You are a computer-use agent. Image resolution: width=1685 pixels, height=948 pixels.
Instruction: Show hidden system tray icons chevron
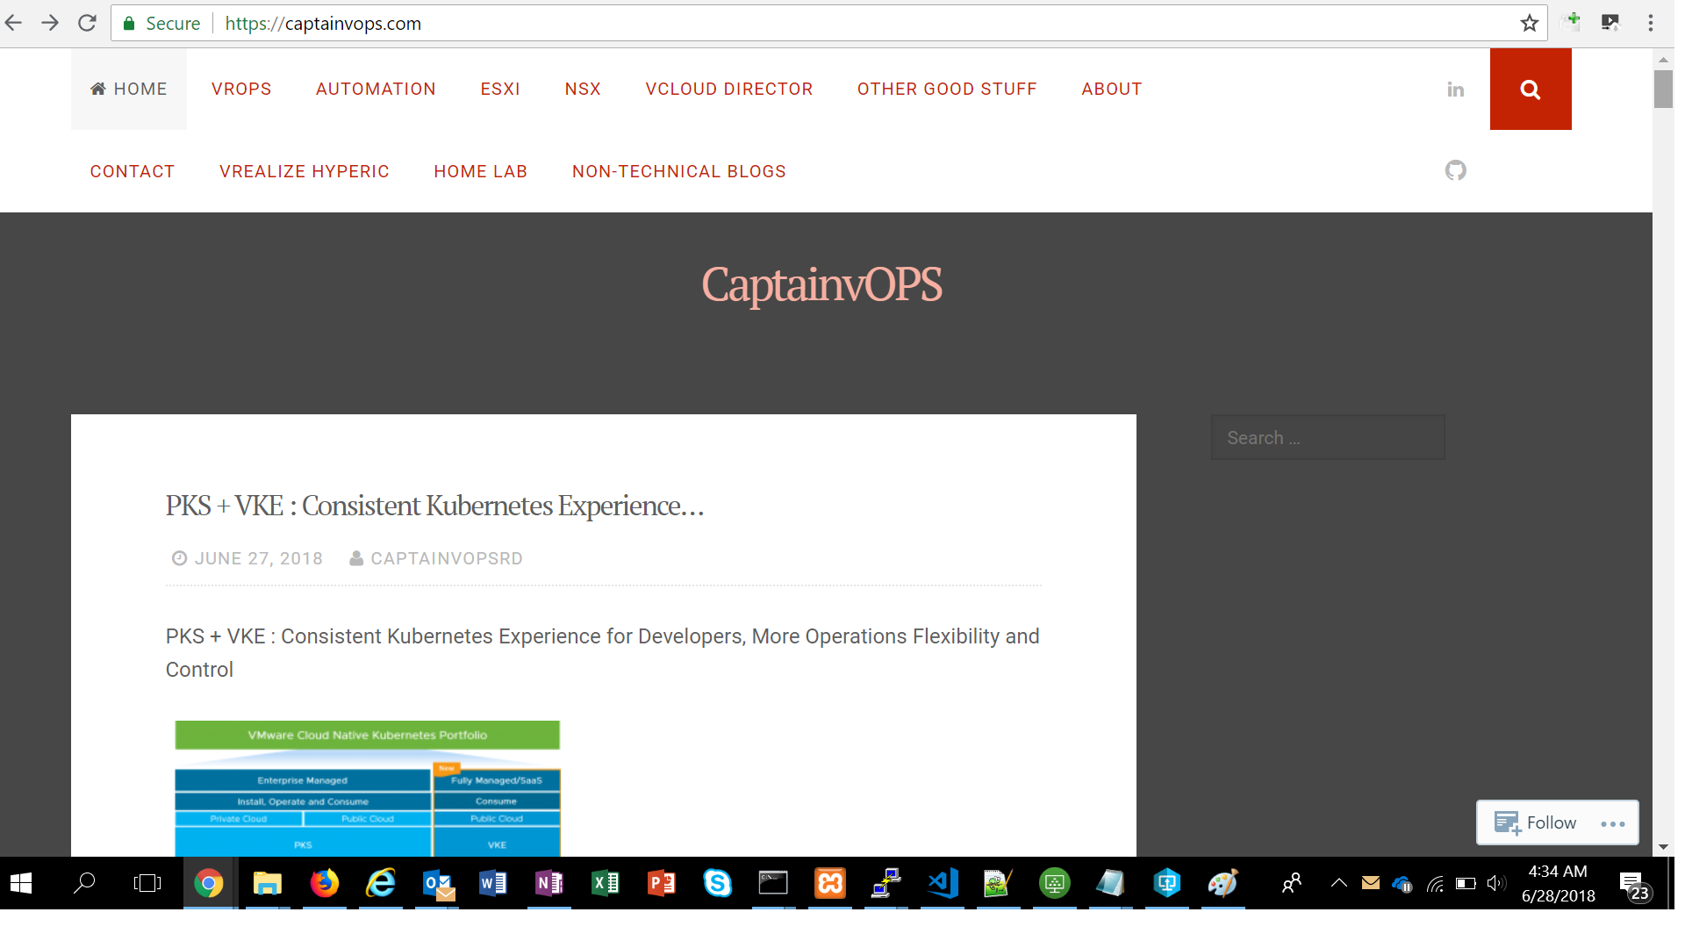tap(1338, 883)
